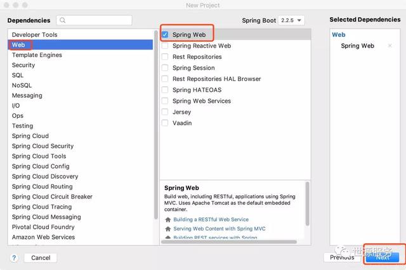Tick the Spring Web Services checkbox

click(x=165, y=101)
